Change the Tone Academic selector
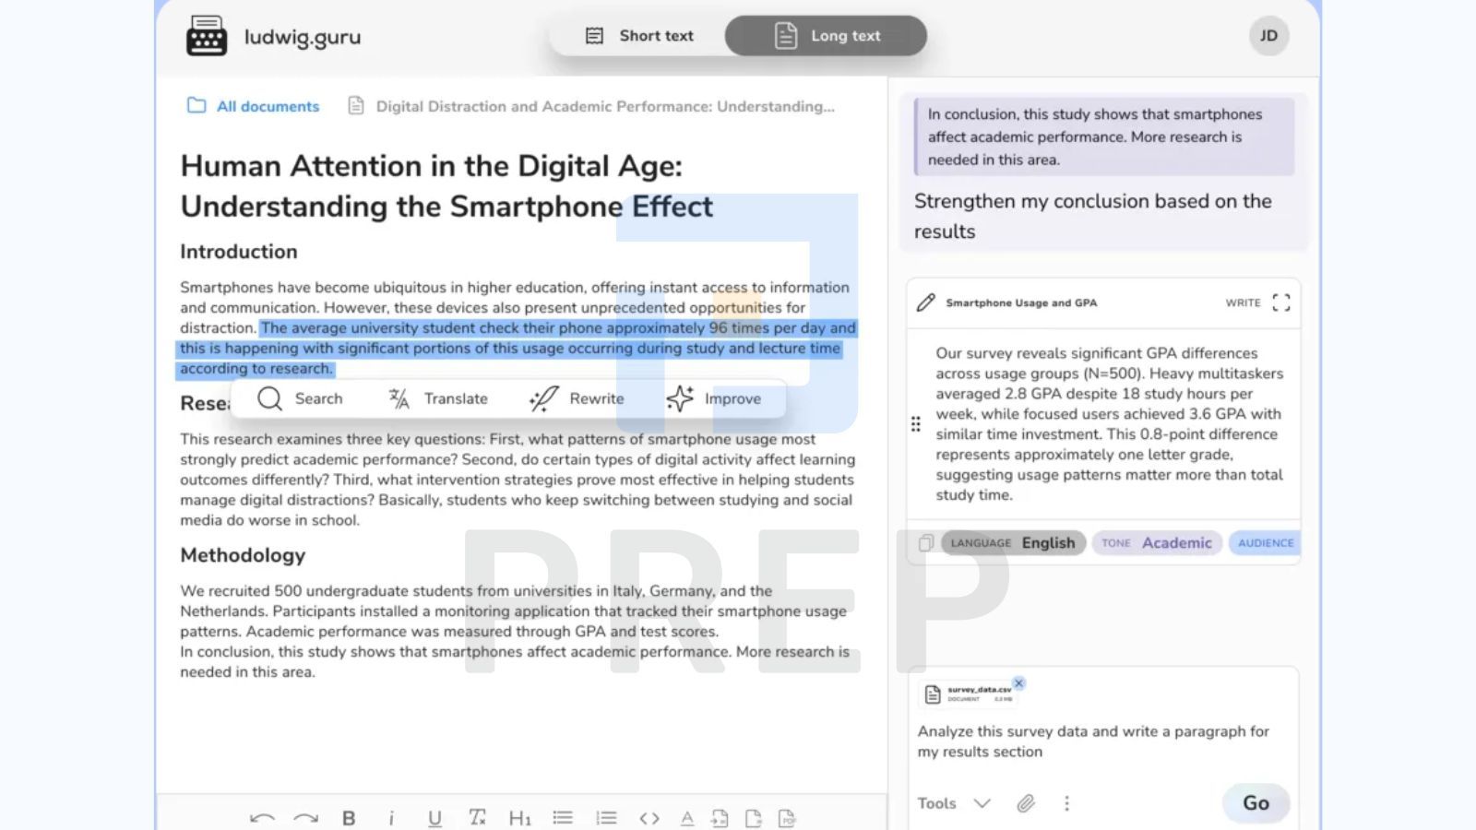 coord(1157,543)
